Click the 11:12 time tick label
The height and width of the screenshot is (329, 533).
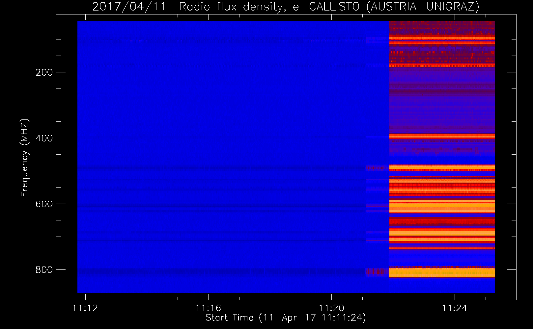pos(85,308)
